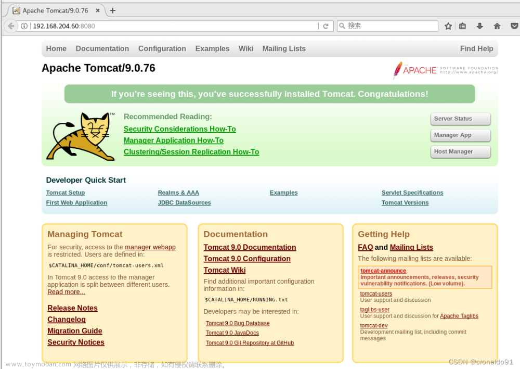Image resolution: width=520 pixels, height=369 pixels.
Task: Open Tomcat 9.0 Configuration link
Action: click(247, 259)
